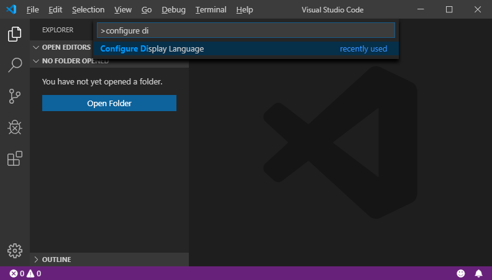This screenshot has width=492, height=280.
Task: Open the View menu
Action: pyautogui.click(x=123, y=10)
